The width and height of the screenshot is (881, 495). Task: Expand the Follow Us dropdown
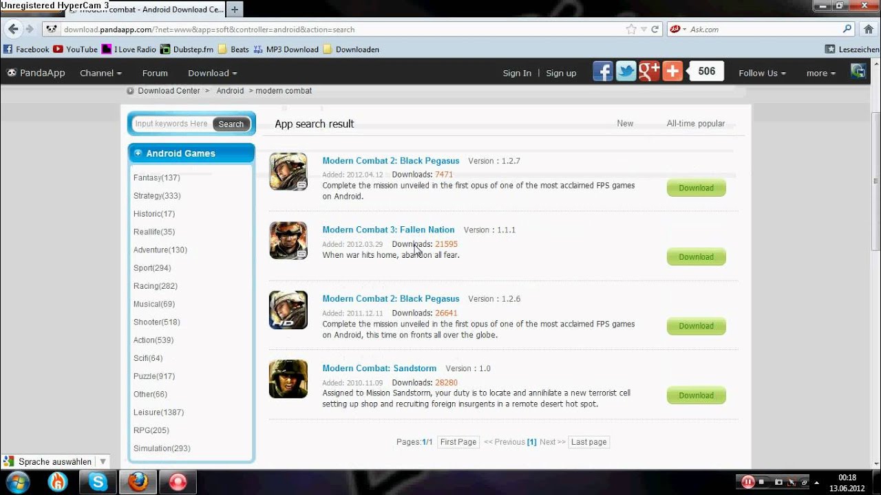click(762, 73)
